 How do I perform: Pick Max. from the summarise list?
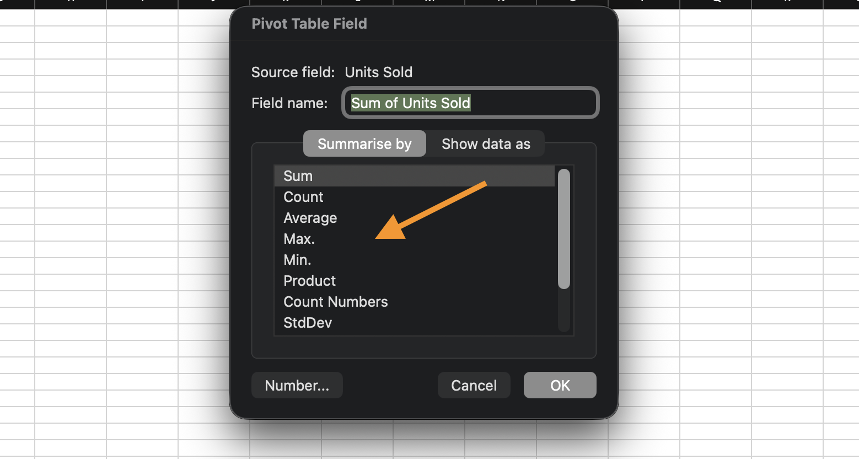pos(299,239)
